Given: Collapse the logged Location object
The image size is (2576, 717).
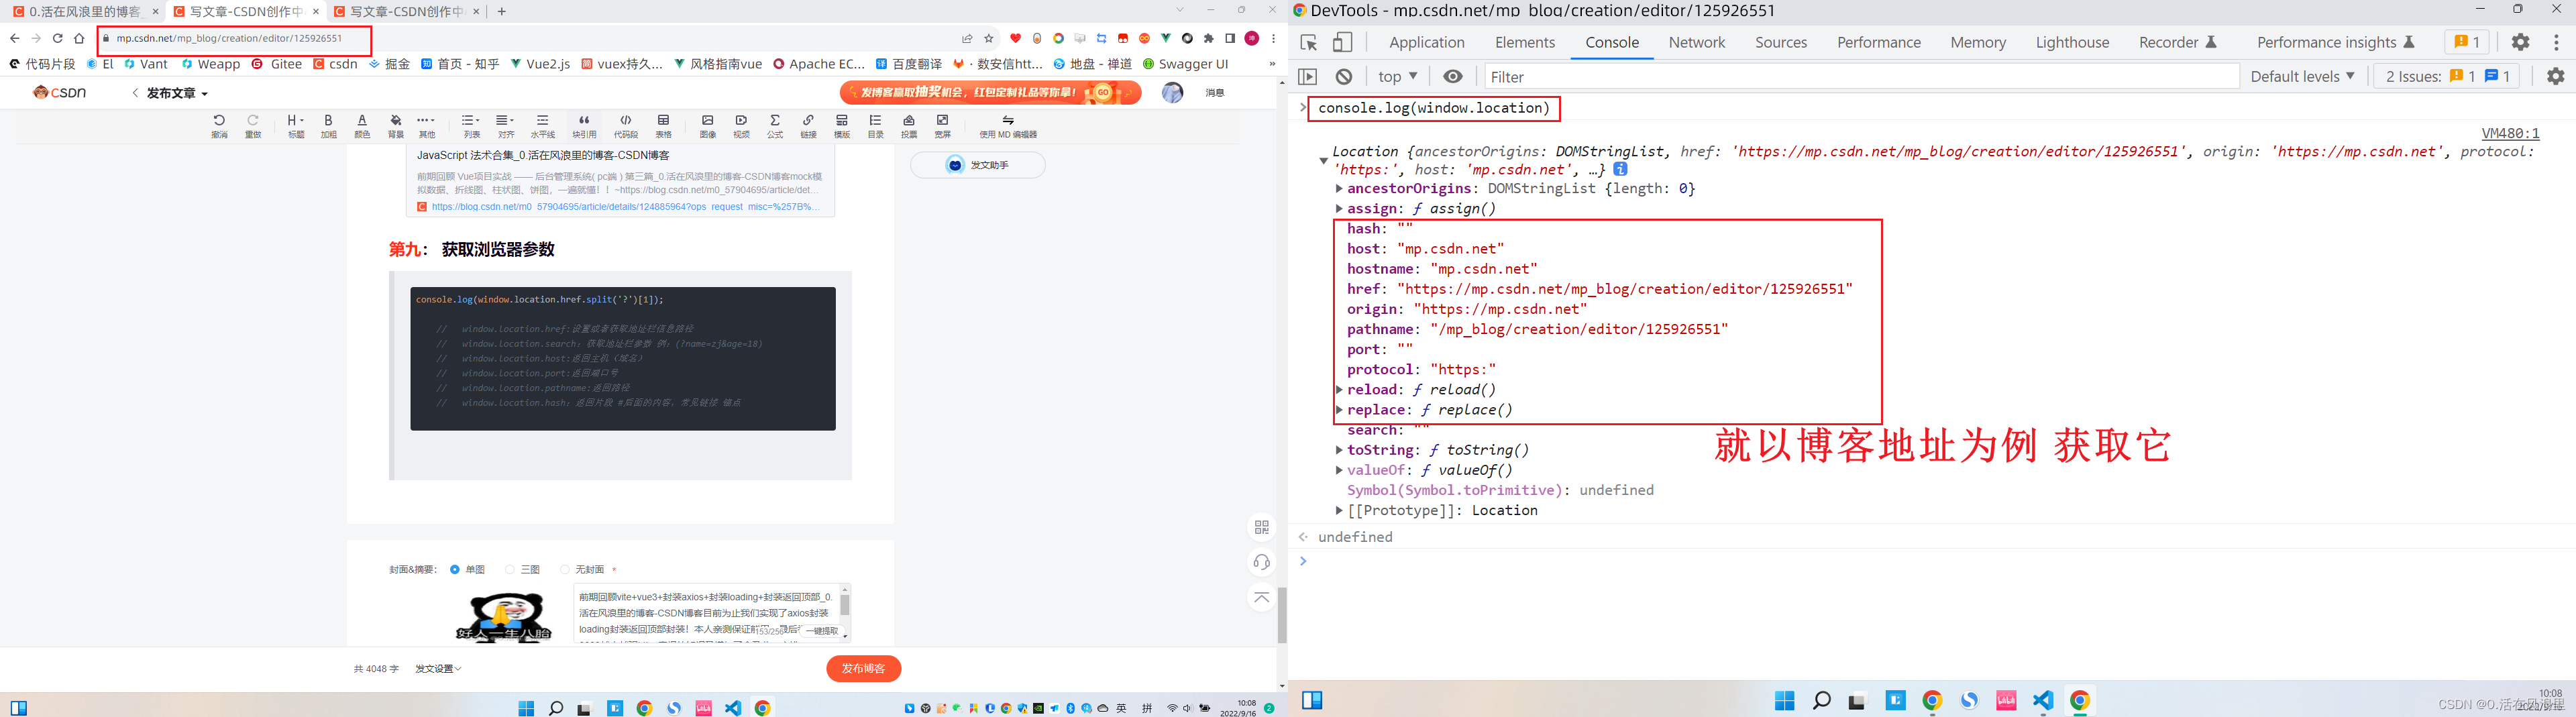Looking at the screenshot, I should (x=1323, y=160).
